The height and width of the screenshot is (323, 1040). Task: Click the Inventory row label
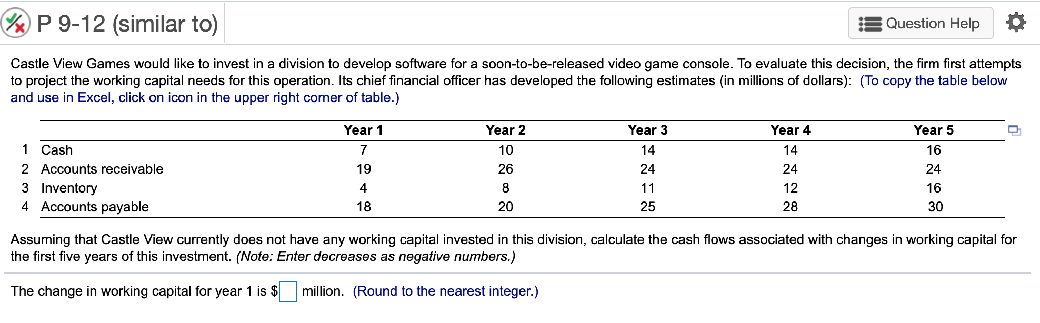(x=68, y=188)
